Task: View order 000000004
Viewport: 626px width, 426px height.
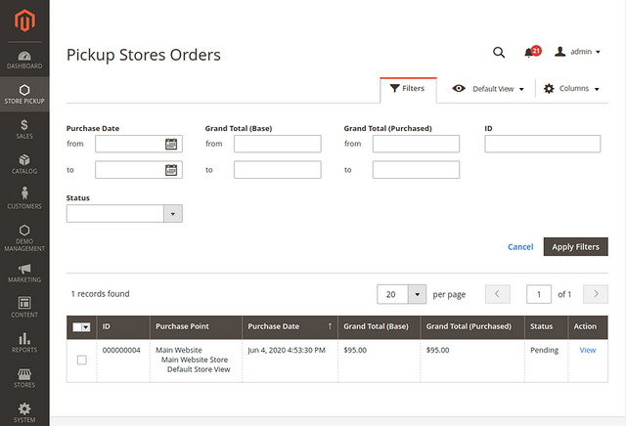Action: click(588, 350)
